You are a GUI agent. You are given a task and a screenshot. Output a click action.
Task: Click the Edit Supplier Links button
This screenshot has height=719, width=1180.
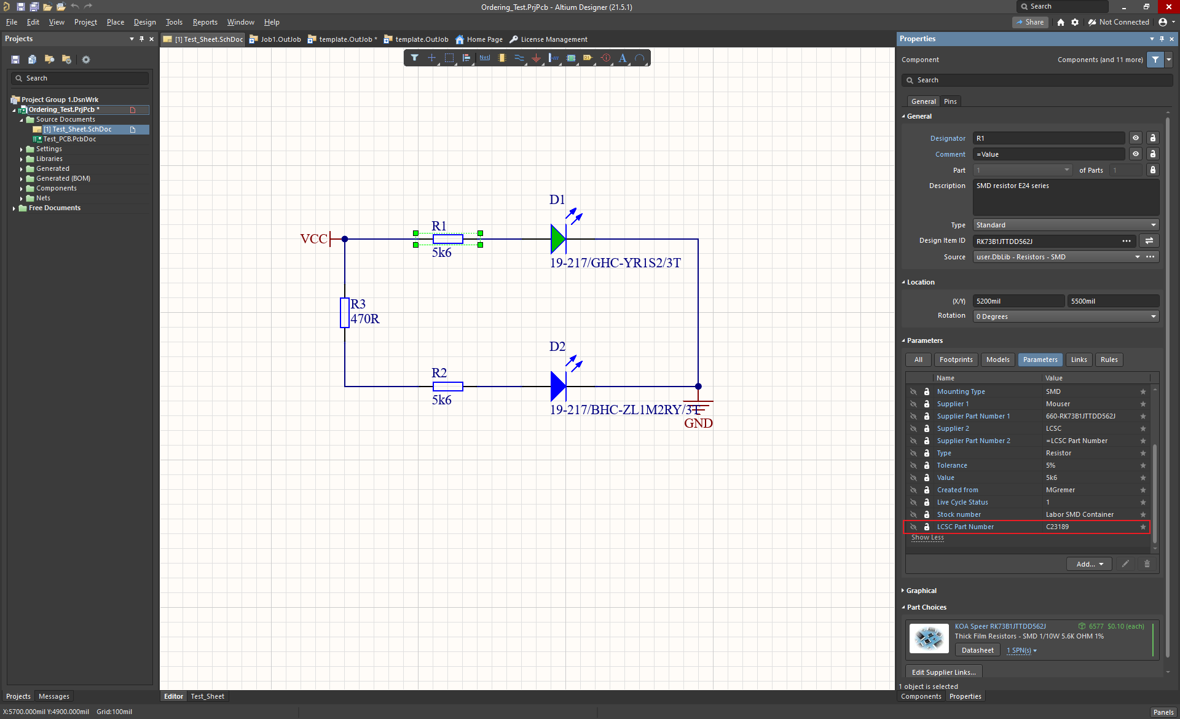(943, 672)
